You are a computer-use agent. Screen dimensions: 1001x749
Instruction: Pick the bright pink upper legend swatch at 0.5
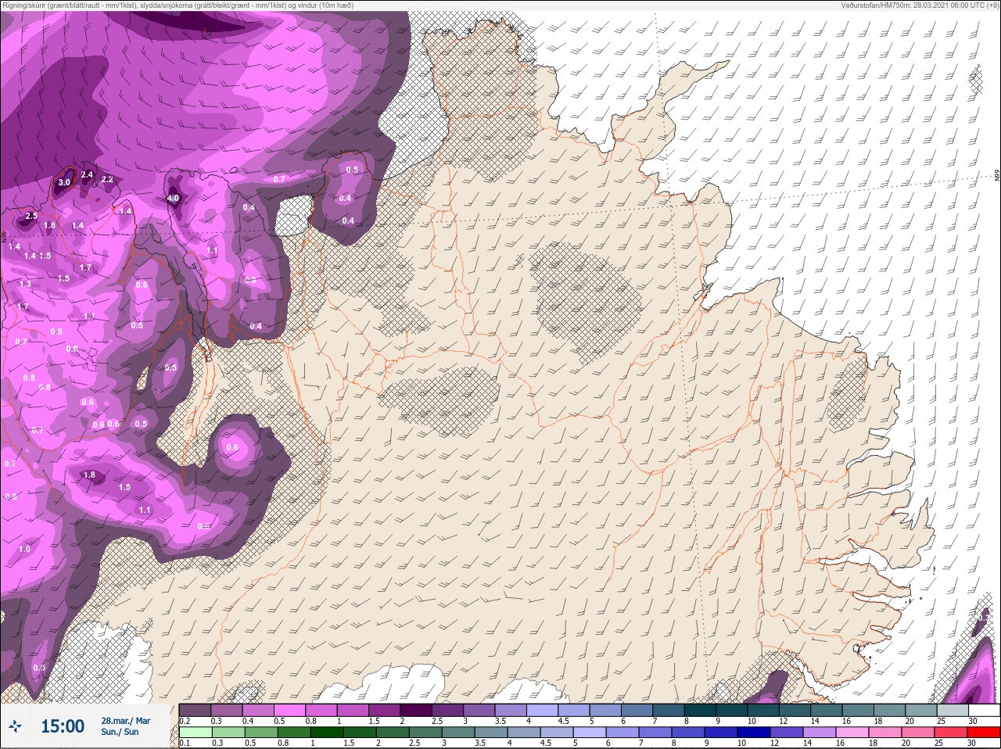[289, 710]
